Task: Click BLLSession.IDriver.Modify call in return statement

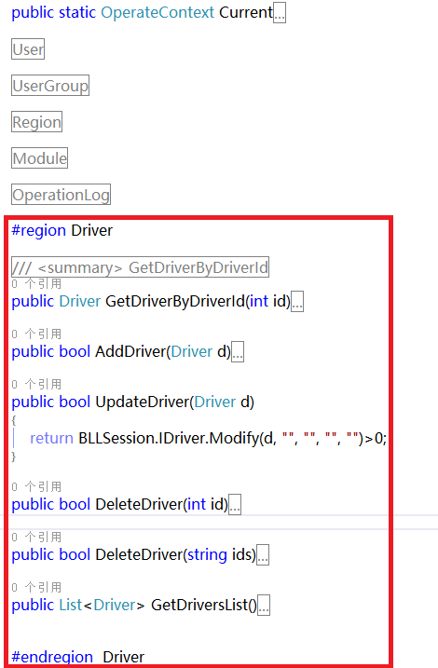Action: [169, 438]
